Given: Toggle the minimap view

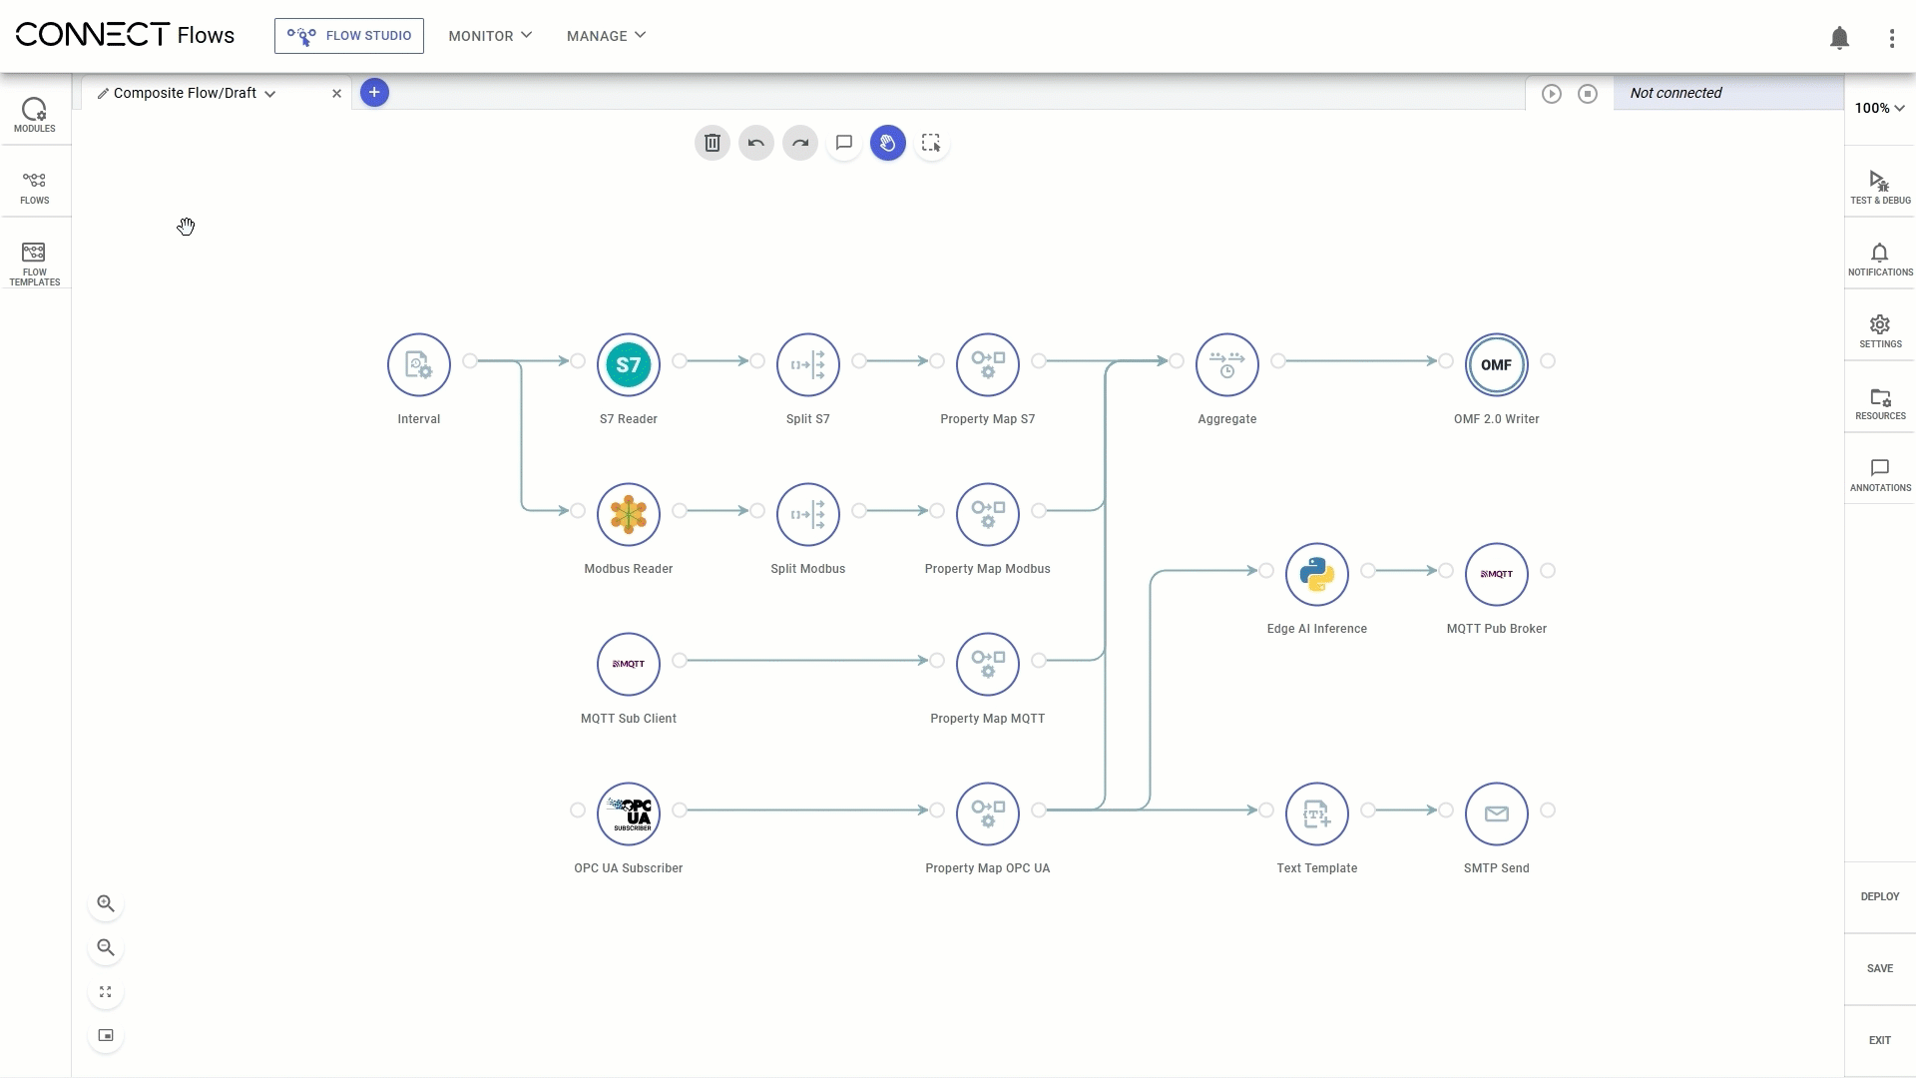Looking at the screenshot, I should pos(106,1036).
